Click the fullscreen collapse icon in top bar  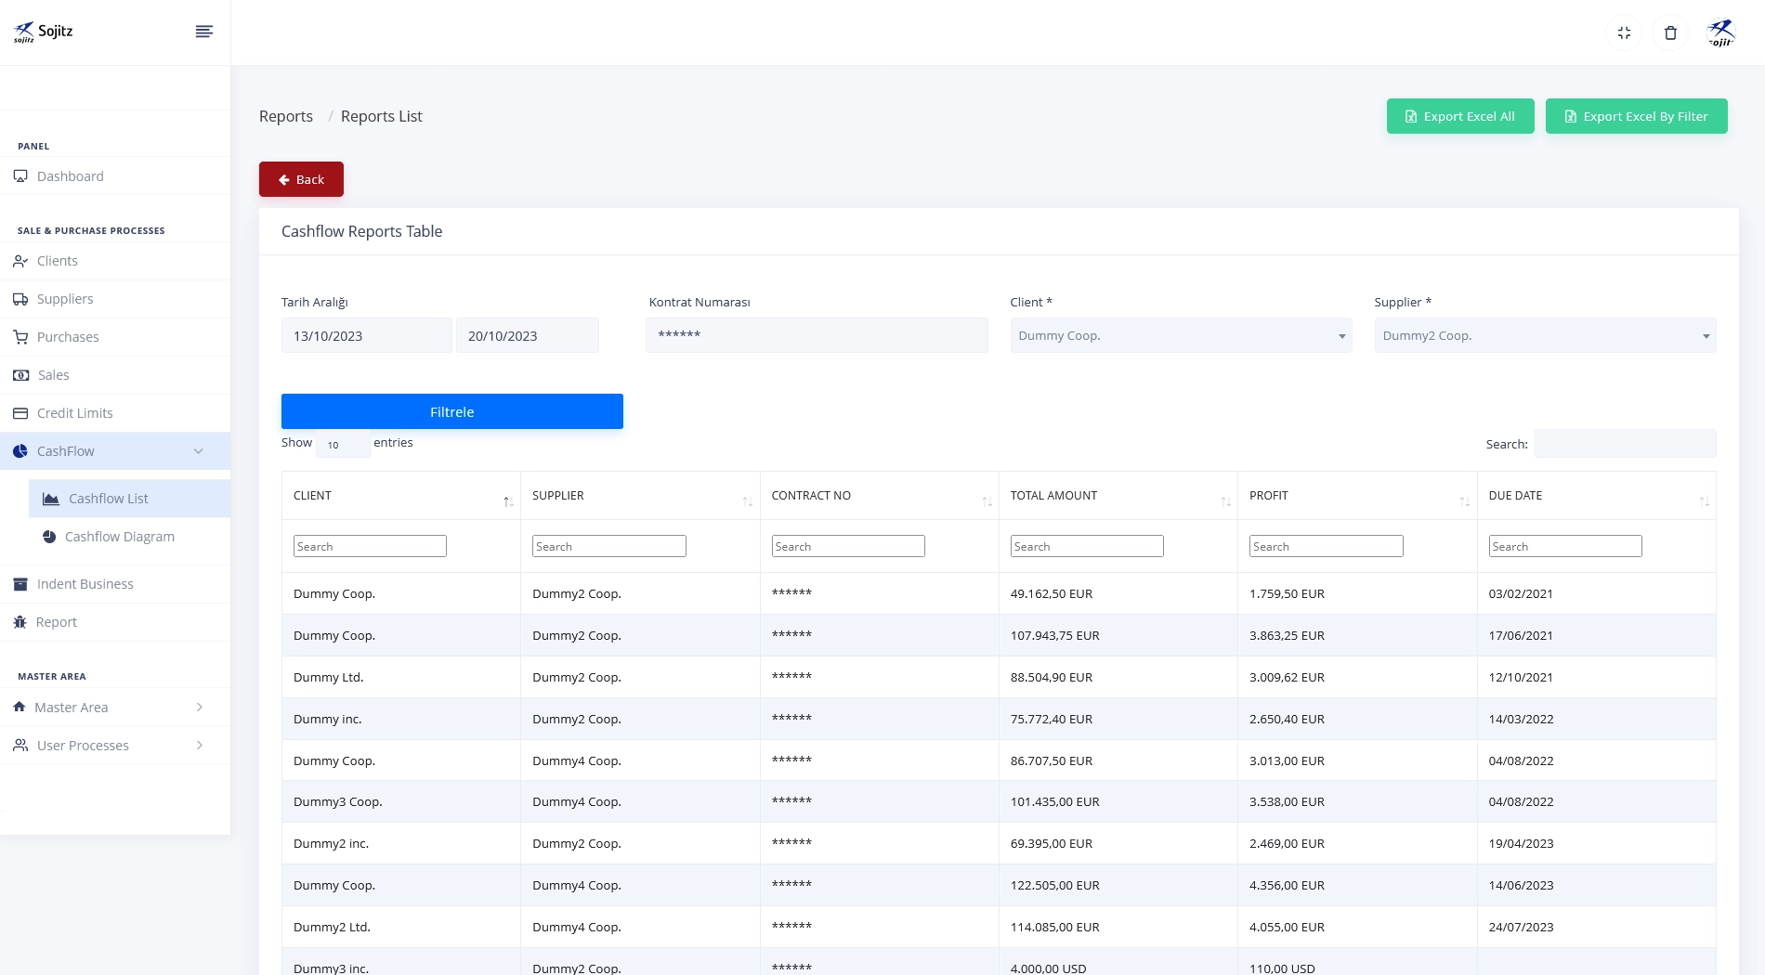click(x=1624, y=32)
